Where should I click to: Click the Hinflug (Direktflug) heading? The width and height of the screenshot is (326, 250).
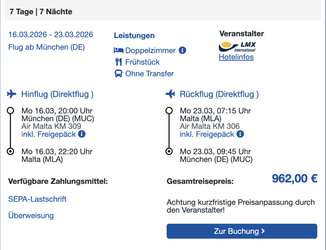pos(57,94)
